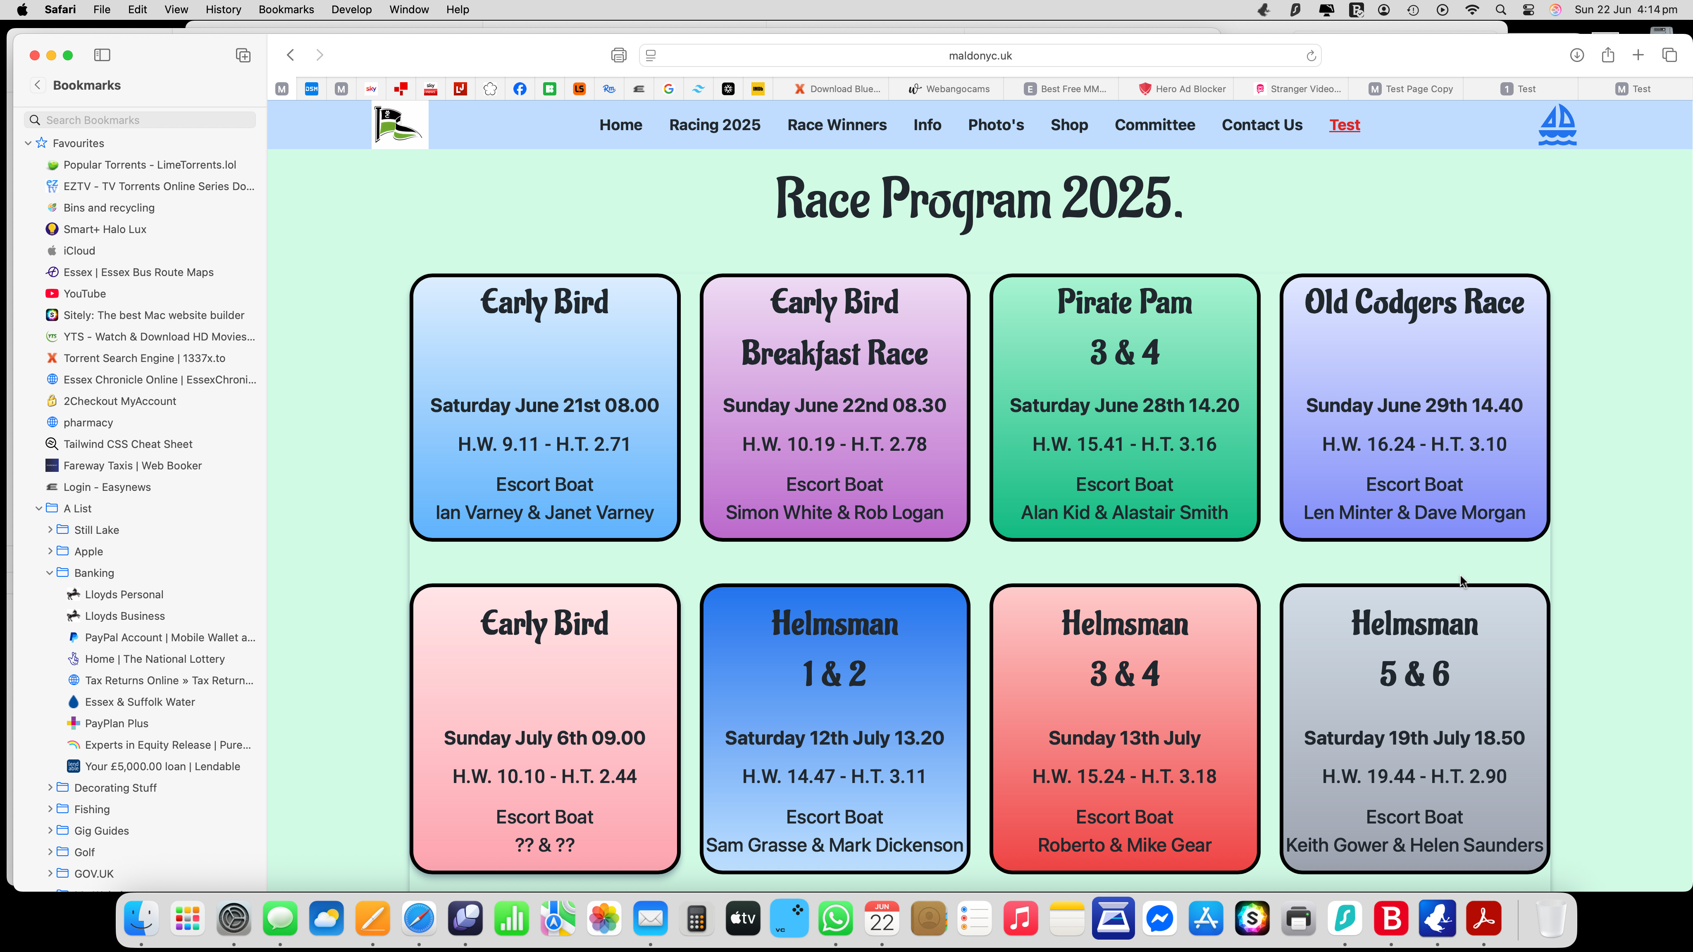Click the Helmsman 5 & 6 race card
The image size is (1693, 952).
tap(1414, 728)
